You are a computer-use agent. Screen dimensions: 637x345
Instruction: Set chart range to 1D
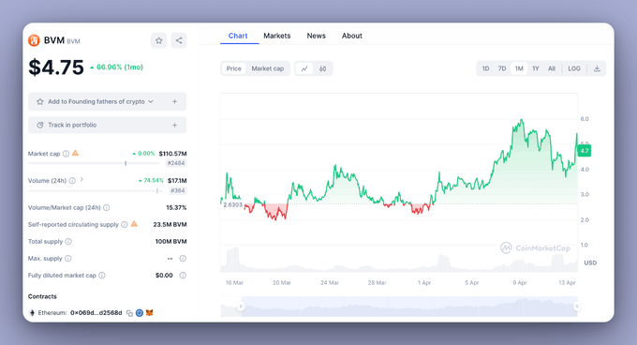[486, 68]
